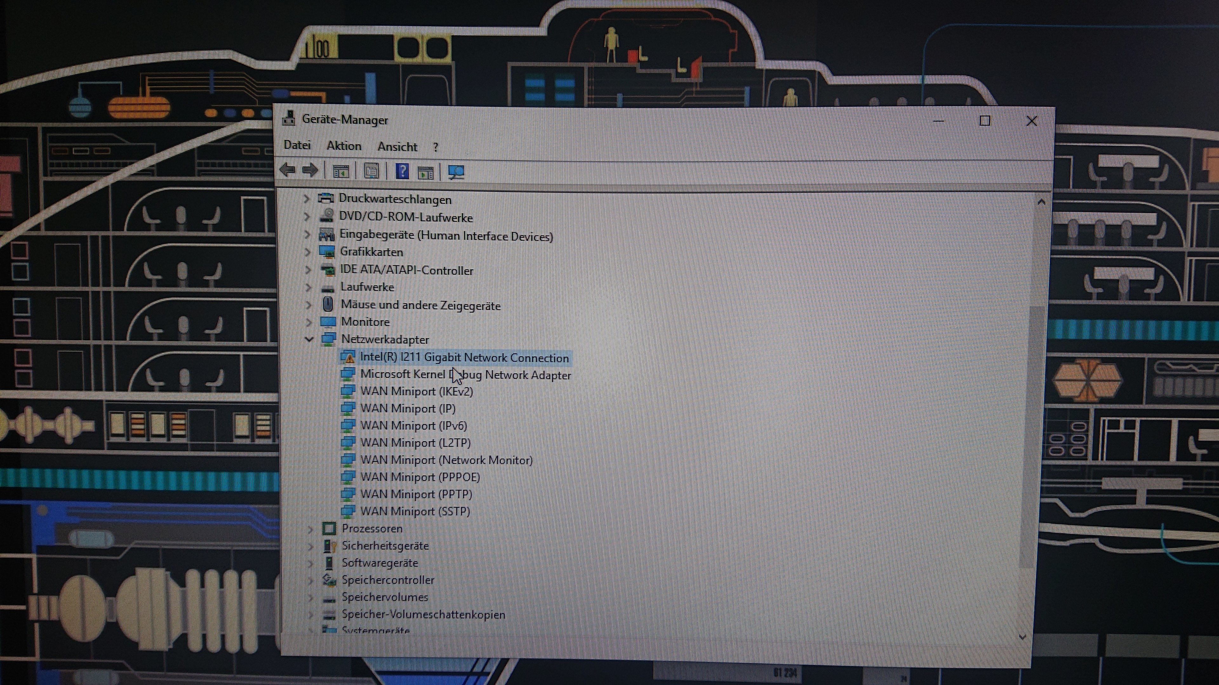The width and height of the screenshot is (1219, 685).
Task: Click the Back arrow toolbar icon
Action: (x=287, y=170)
